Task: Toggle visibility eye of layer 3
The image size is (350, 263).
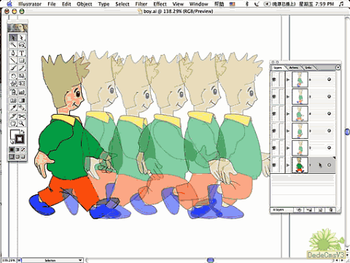Action: tap(274, 131)
